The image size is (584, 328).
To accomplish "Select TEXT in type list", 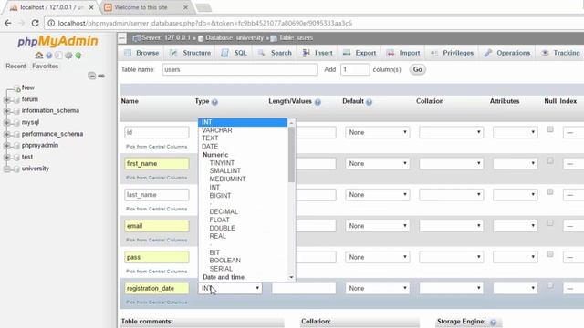I will (210, 138).
